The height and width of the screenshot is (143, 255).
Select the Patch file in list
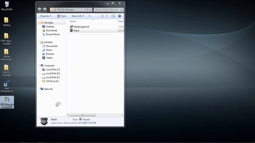coord(76,31)
